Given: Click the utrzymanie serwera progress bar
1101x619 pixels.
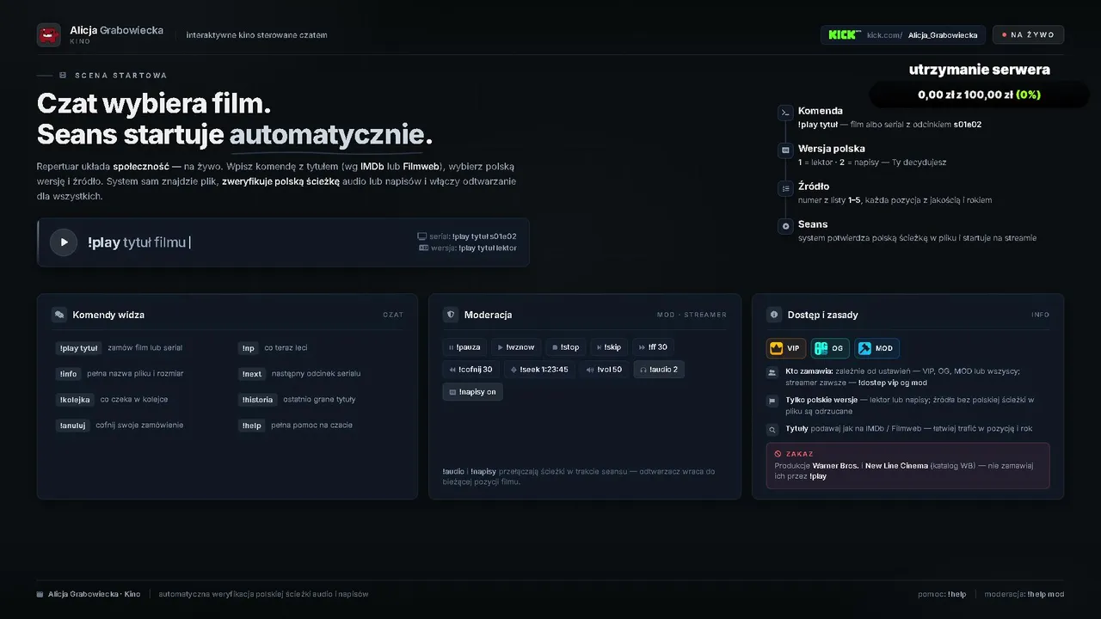Looking at the screenshot, I should click(979, 95).
